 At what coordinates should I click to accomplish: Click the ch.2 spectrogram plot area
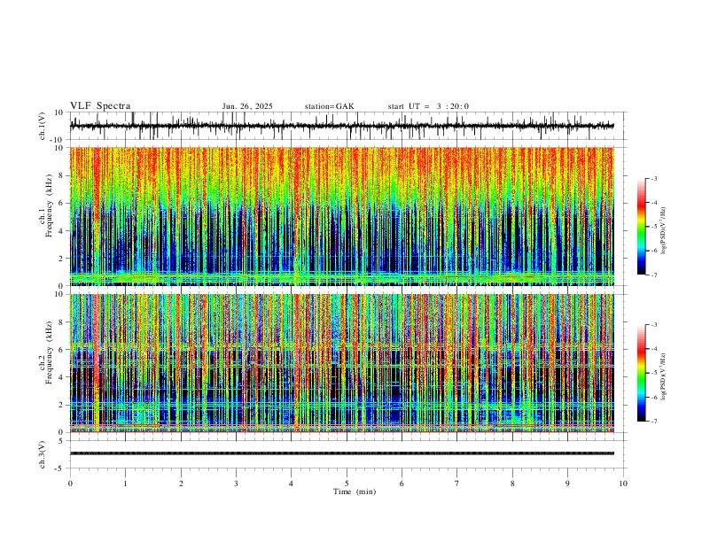click(342, 363)
